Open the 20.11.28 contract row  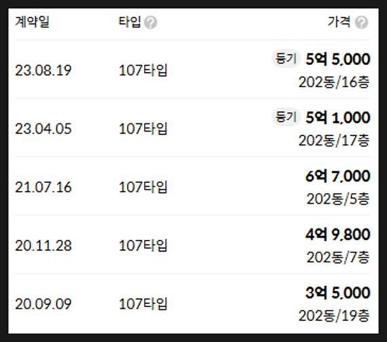click(x=192, y=244)
